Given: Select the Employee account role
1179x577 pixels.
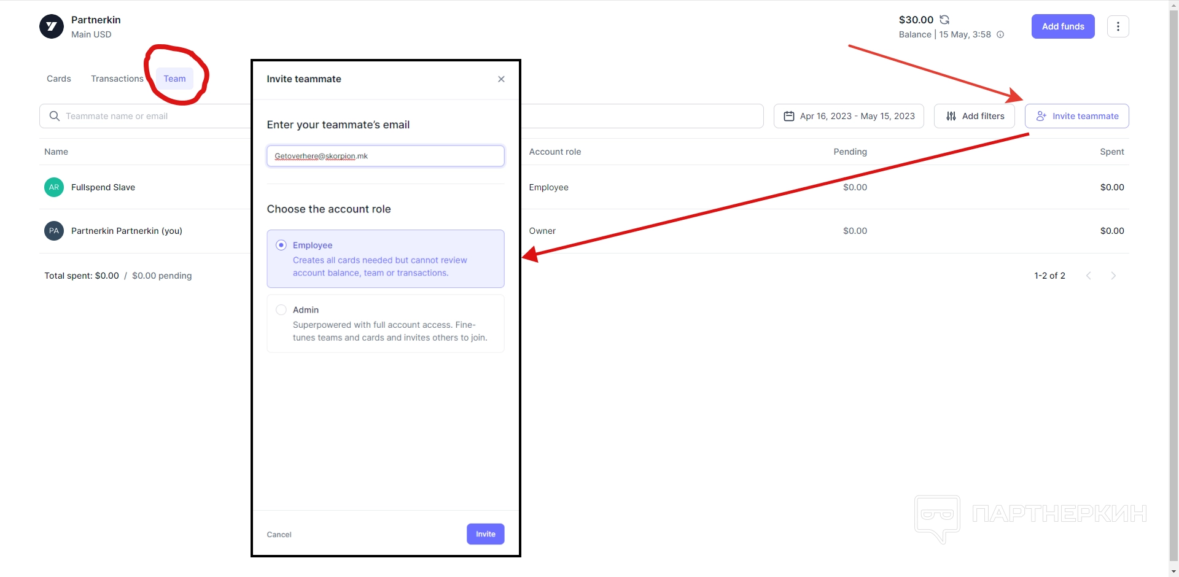Looking at the screenshot, I should pos(281,245).
